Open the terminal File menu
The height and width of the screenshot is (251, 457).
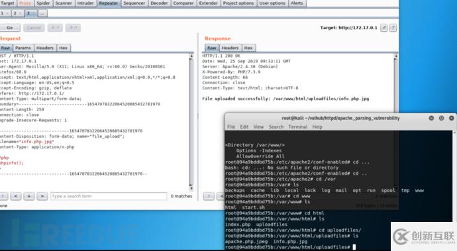tap(231, 126)
